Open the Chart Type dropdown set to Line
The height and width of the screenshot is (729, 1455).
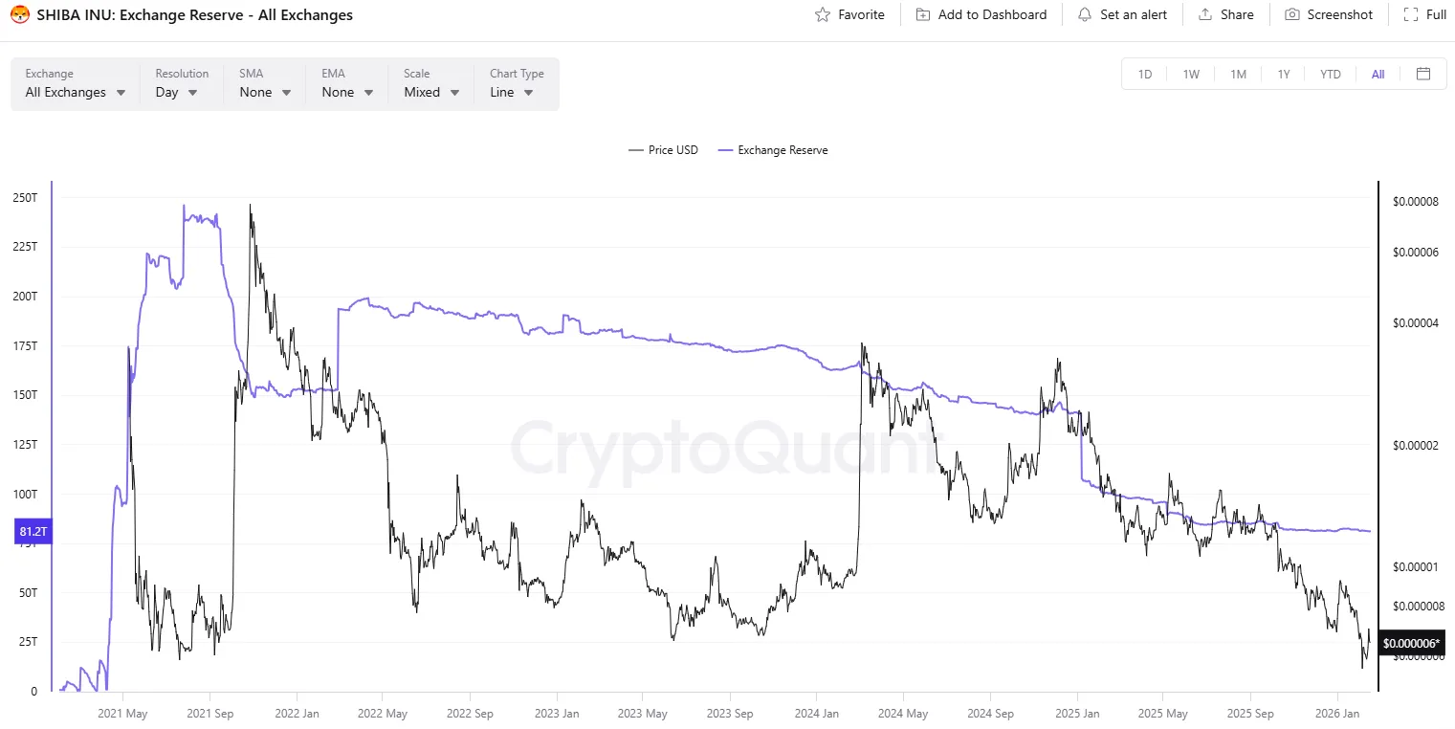tap(512, 92)
